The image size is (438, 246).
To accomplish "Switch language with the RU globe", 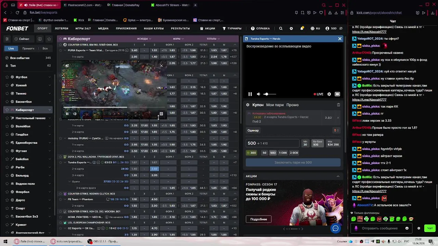I will click(315, 28).
